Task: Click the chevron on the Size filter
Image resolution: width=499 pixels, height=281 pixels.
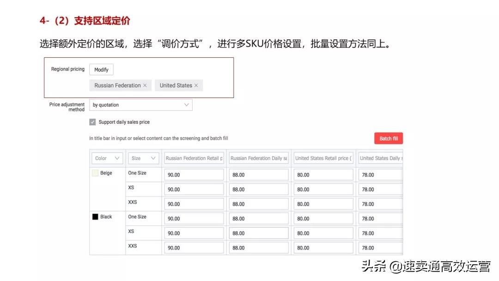Action: [153, 158]
